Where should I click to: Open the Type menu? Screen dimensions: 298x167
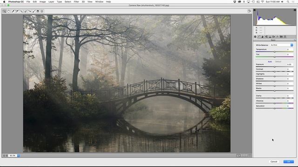[59, 2]
